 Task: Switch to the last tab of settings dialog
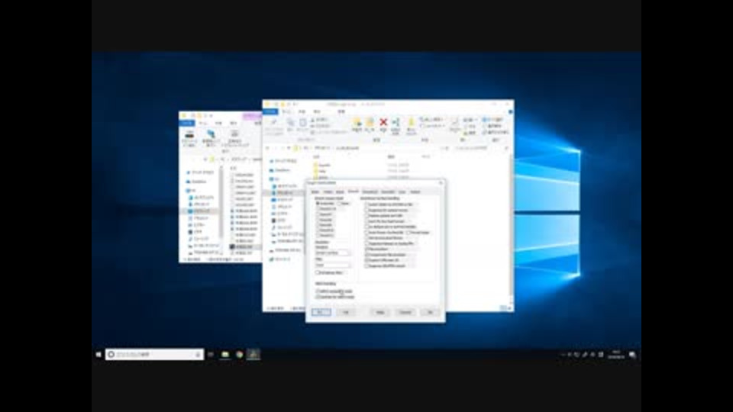coord(415,192)
